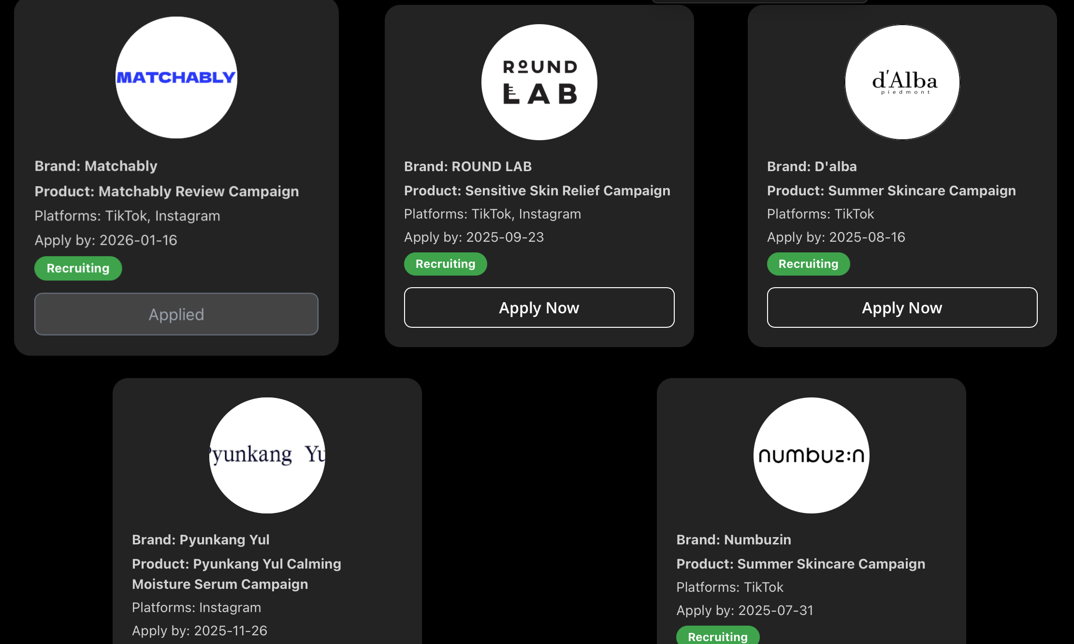Apply to ROUND LAB Sensitive Skin campaign
Image resolution: width=1074 pixels, height=644 pixels.
click(539, 307)
